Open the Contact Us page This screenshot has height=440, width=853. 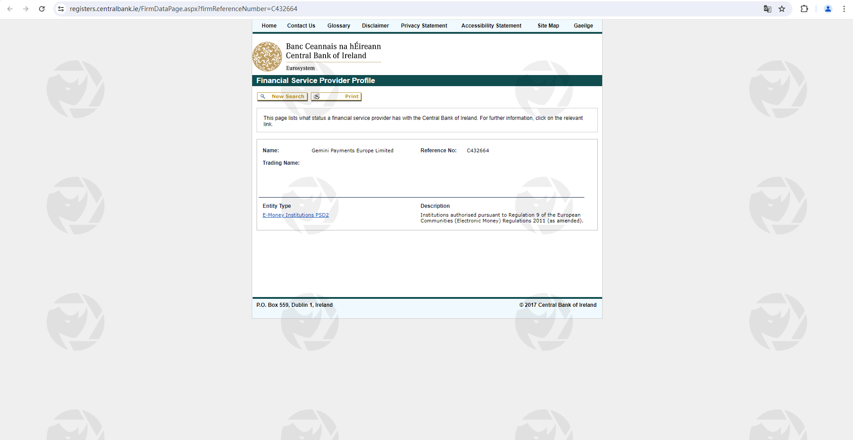click(x=301, y=26)
